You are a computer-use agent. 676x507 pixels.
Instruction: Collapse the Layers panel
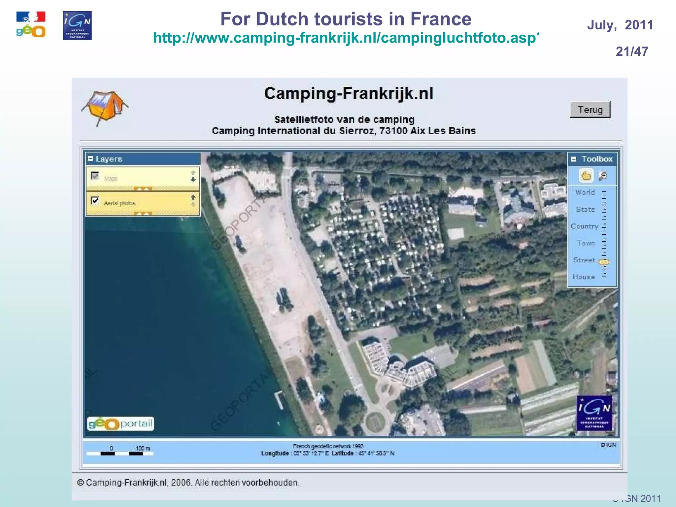point(90,159)
